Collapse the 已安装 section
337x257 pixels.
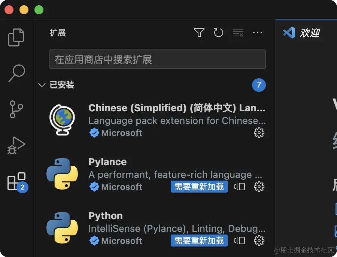coord(42,85)
